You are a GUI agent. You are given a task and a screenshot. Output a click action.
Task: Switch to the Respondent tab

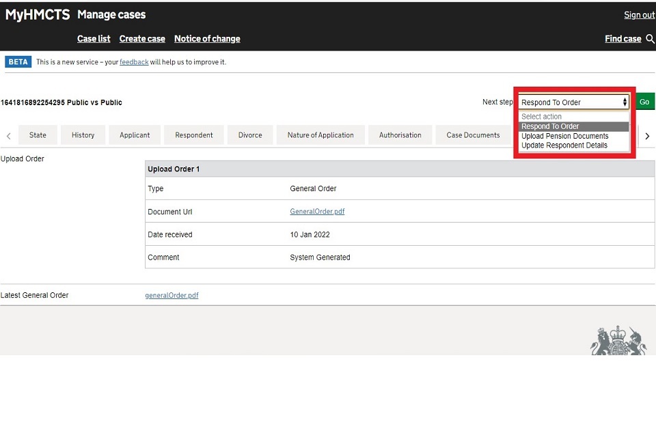(x=194, y=135)
